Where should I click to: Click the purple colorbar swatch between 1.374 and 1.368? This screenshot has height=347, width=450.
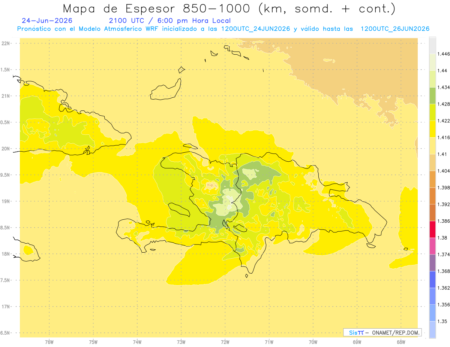432,263
